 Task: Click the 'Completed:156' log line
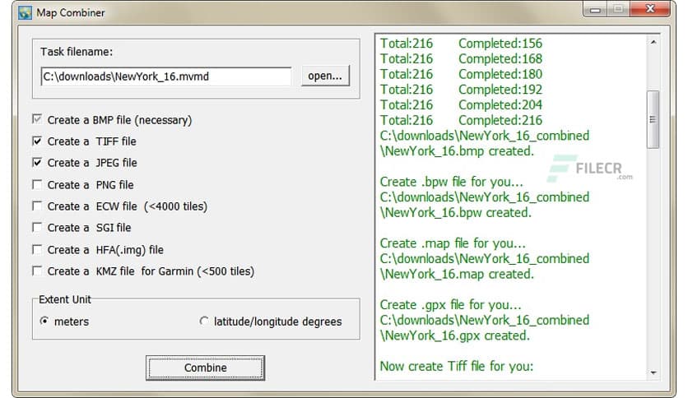[500, 44]
